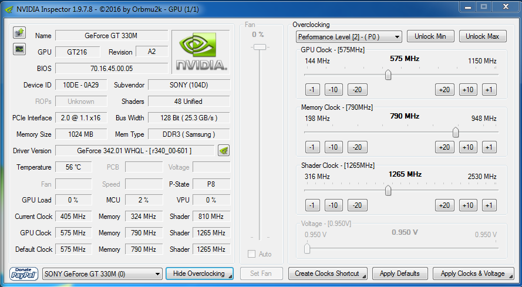Increase Memory Clock by 10 MHz
This screenshot has height=287, width=522.
tap(468, 147)
